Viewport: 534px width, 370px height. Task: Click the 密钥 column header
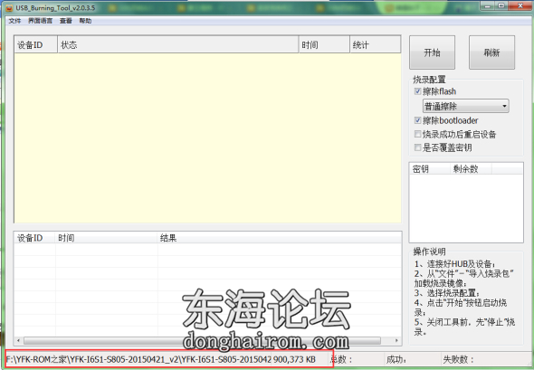click(x=430, y=169)
